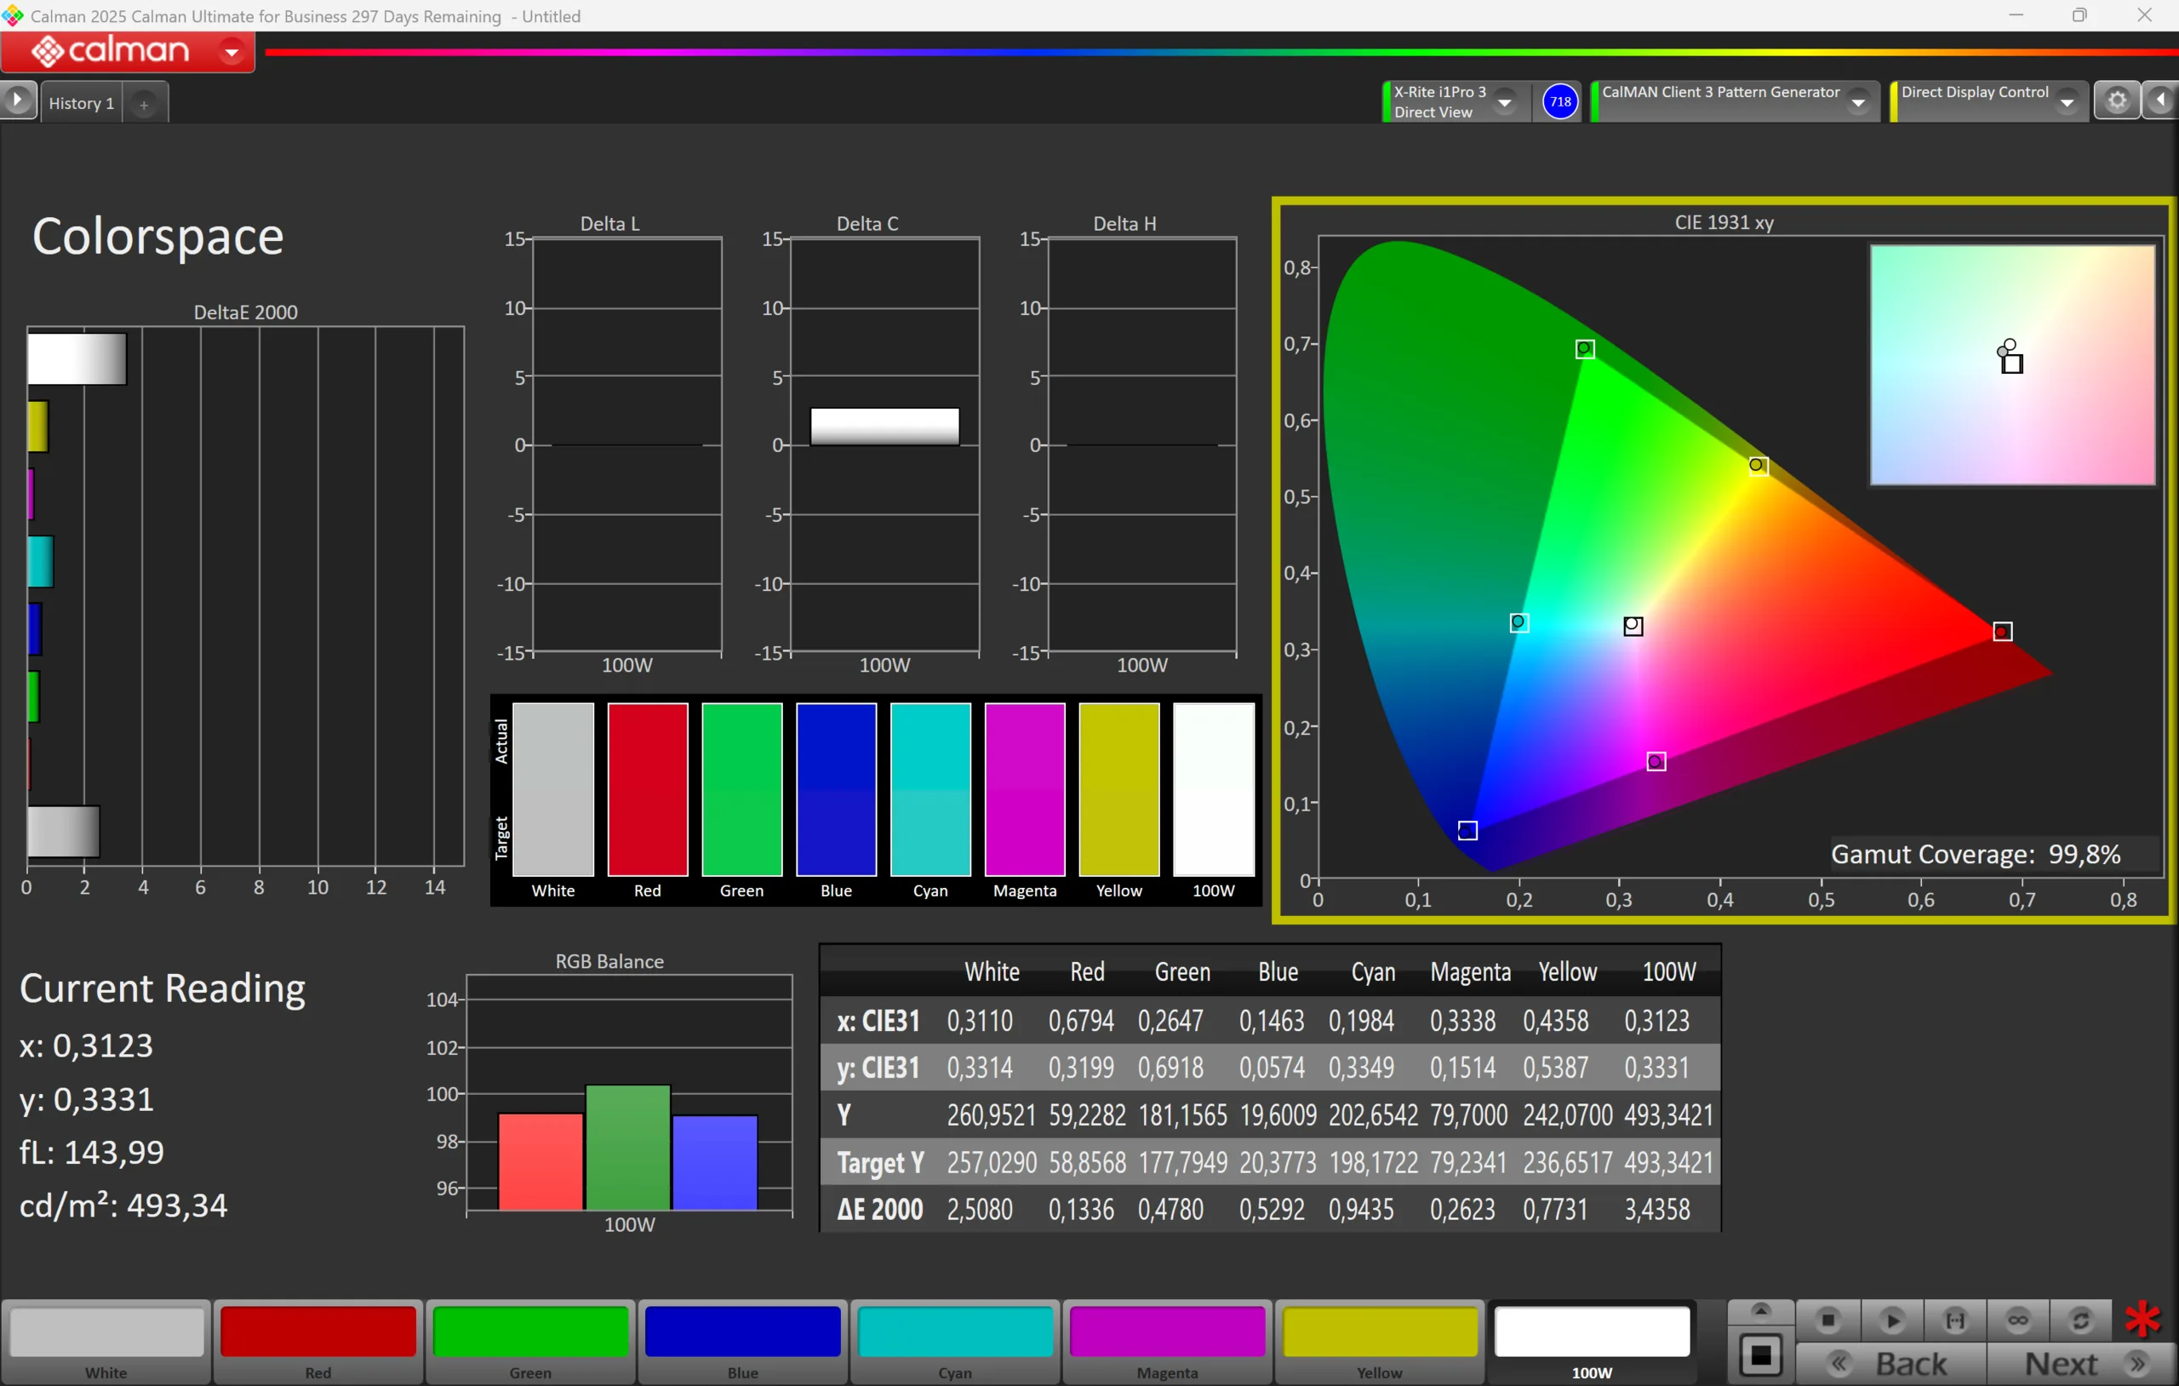Collapse the side panel arrow at top right
2179x1386 pixels.
coord(2161,100)
